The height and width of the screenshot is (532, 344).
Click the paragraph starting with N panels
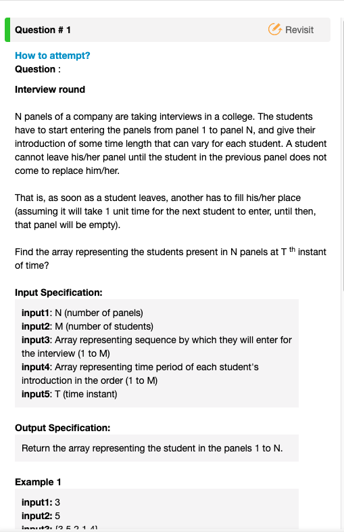[171, 144]
